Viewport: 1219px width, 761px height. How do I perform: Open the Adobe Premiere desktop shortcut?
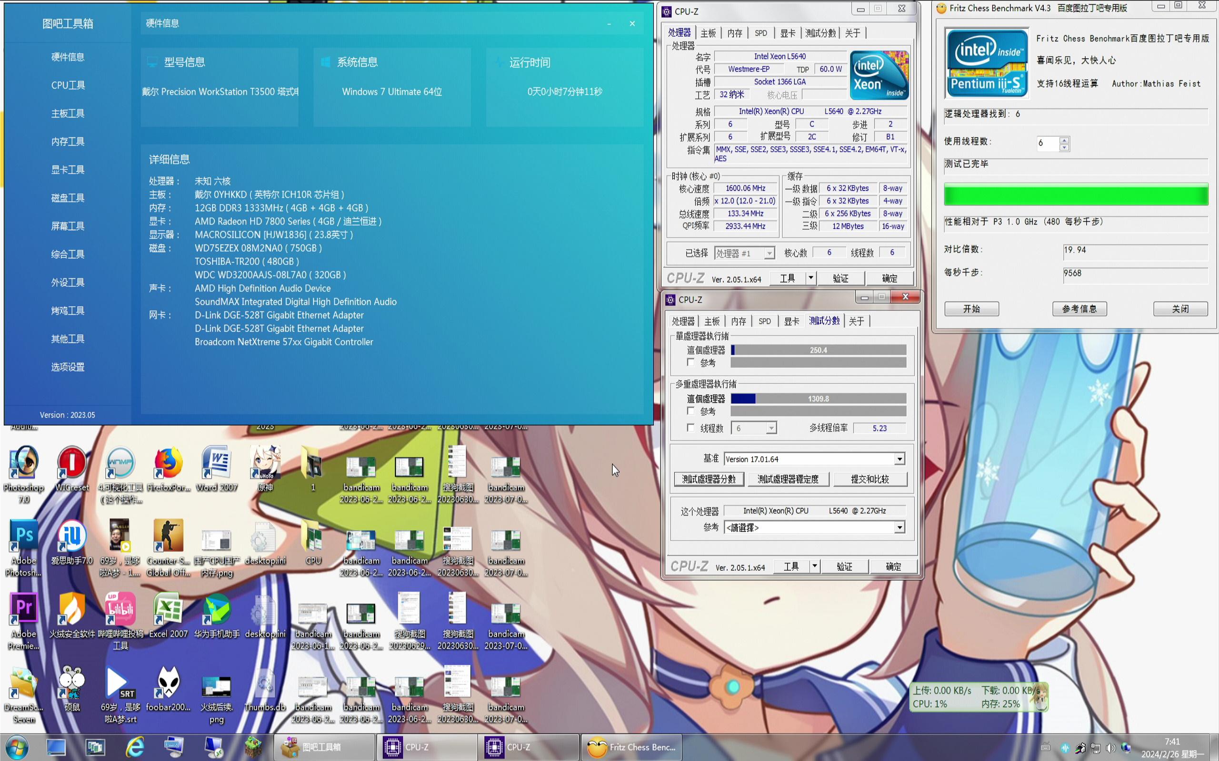23,621
